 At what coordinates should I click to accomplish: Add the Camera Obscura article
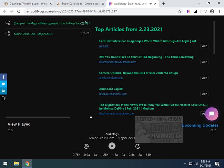pyautogui.click(x=205, y=78)
